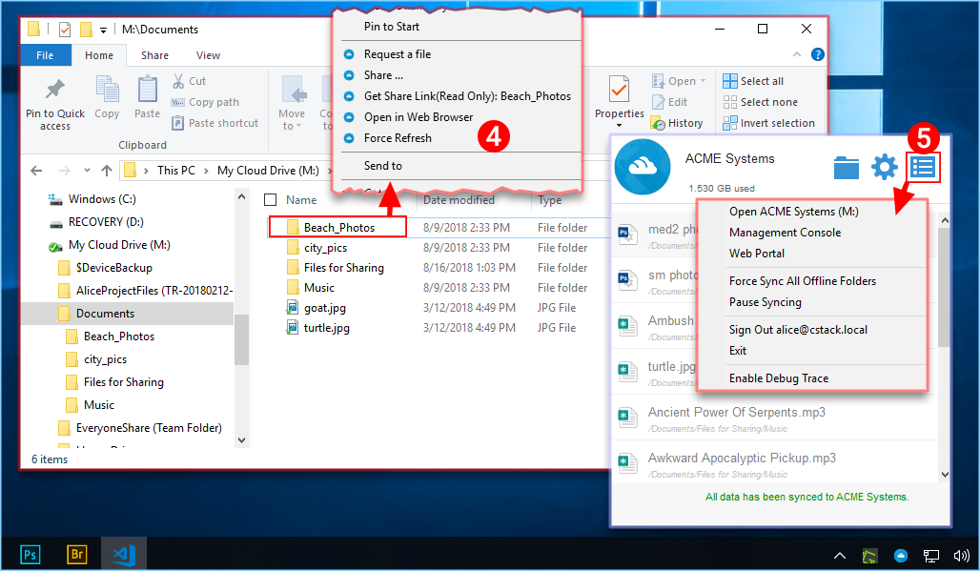
Task: Click the Edit ribbon item
Action: (x=670, y=102)
